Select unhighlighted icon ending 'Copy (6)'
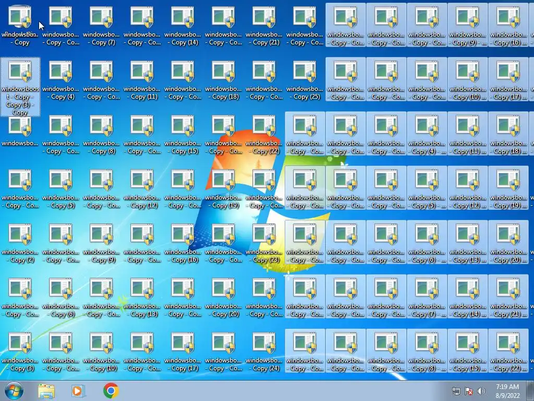This screenshot has width=534, height=401. (60, 297)
